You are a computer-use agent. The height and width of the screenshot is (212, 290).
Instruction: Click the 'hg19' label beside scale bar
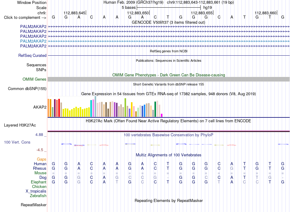coord(208,8)
